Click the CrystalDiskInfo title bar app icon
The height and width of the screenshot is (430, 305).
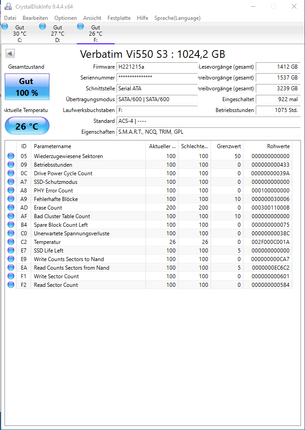[x=8, y=6]
